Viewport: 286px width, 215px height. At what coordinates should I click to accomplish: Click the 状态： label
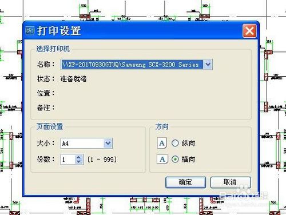[x=46, y=78]
